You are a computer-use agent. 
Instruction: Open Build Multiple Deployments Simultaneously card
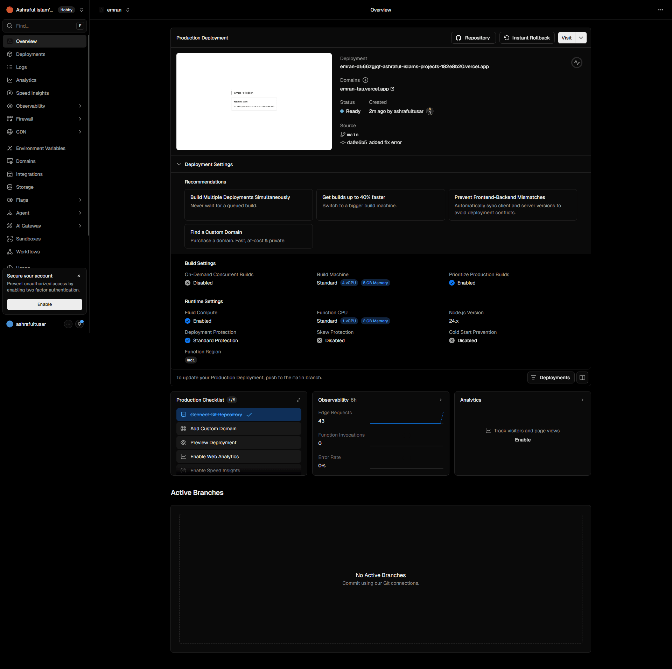pyautogui.click(x=248, y=205)
